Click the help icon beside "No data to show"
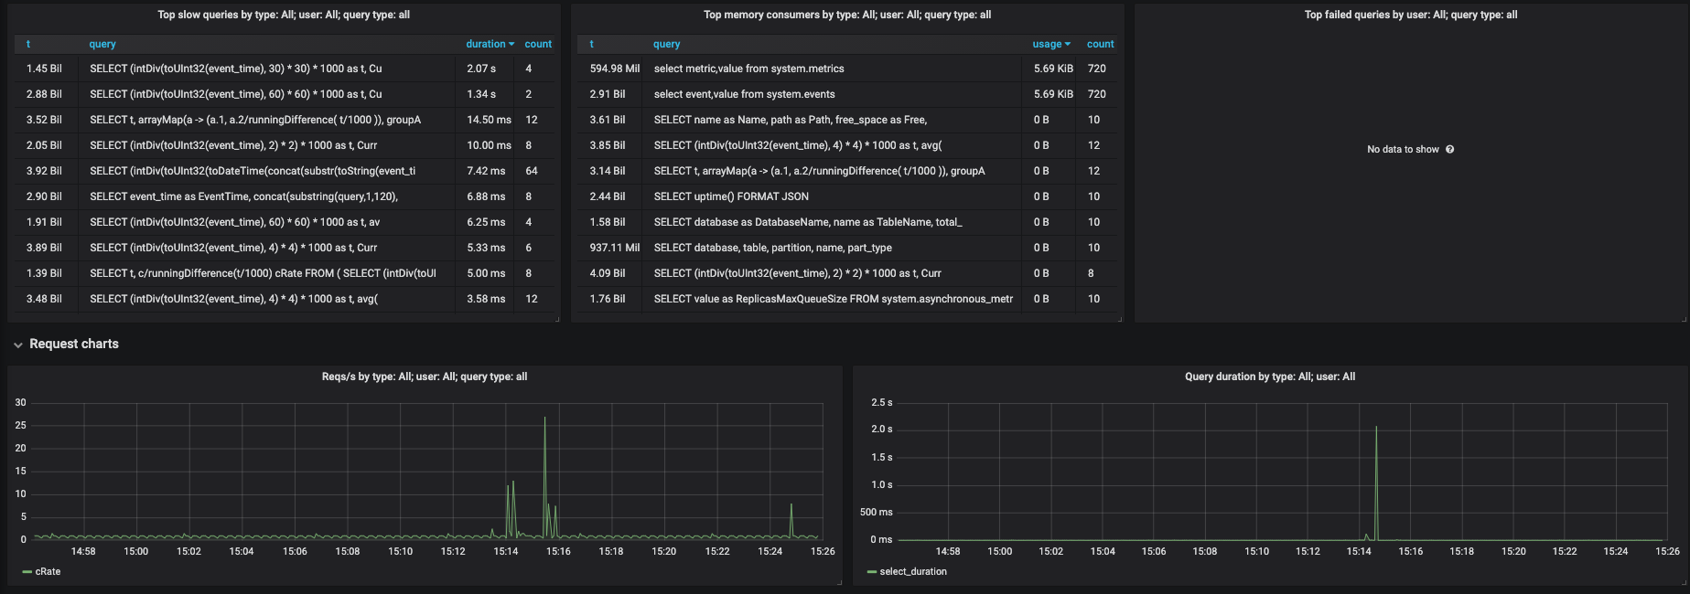 click(x=1449, y=150)
